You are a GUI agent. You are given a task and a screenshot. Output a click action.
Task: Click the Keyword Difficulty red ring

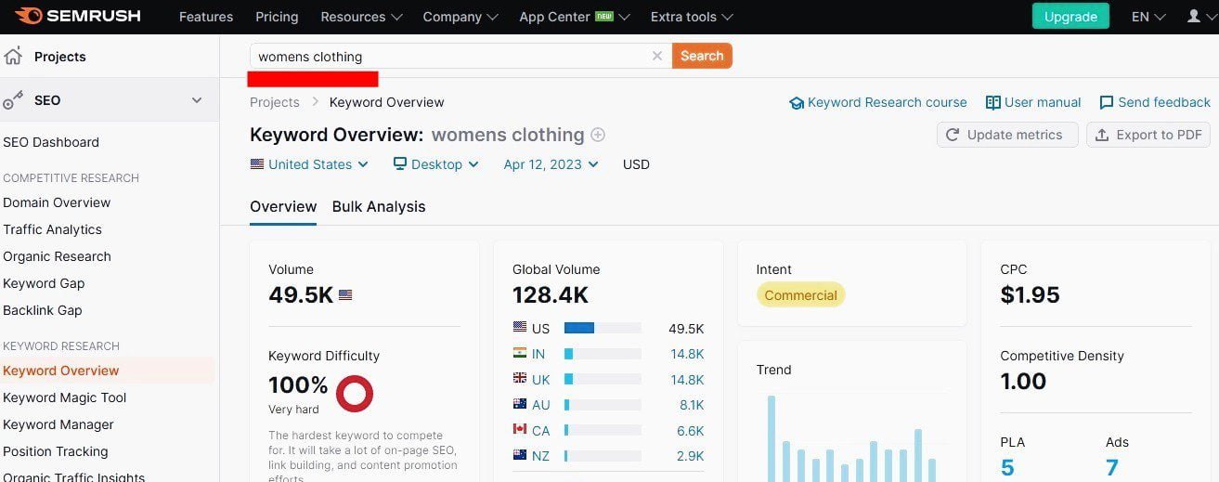point(354,394)
